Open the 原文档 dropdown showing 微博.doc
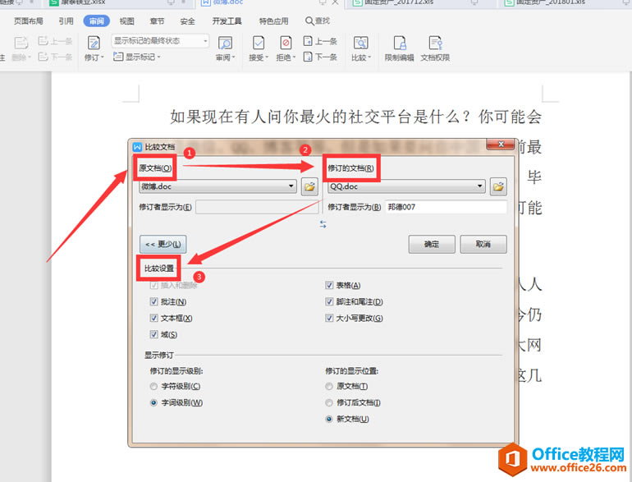 tap(218, 186)
